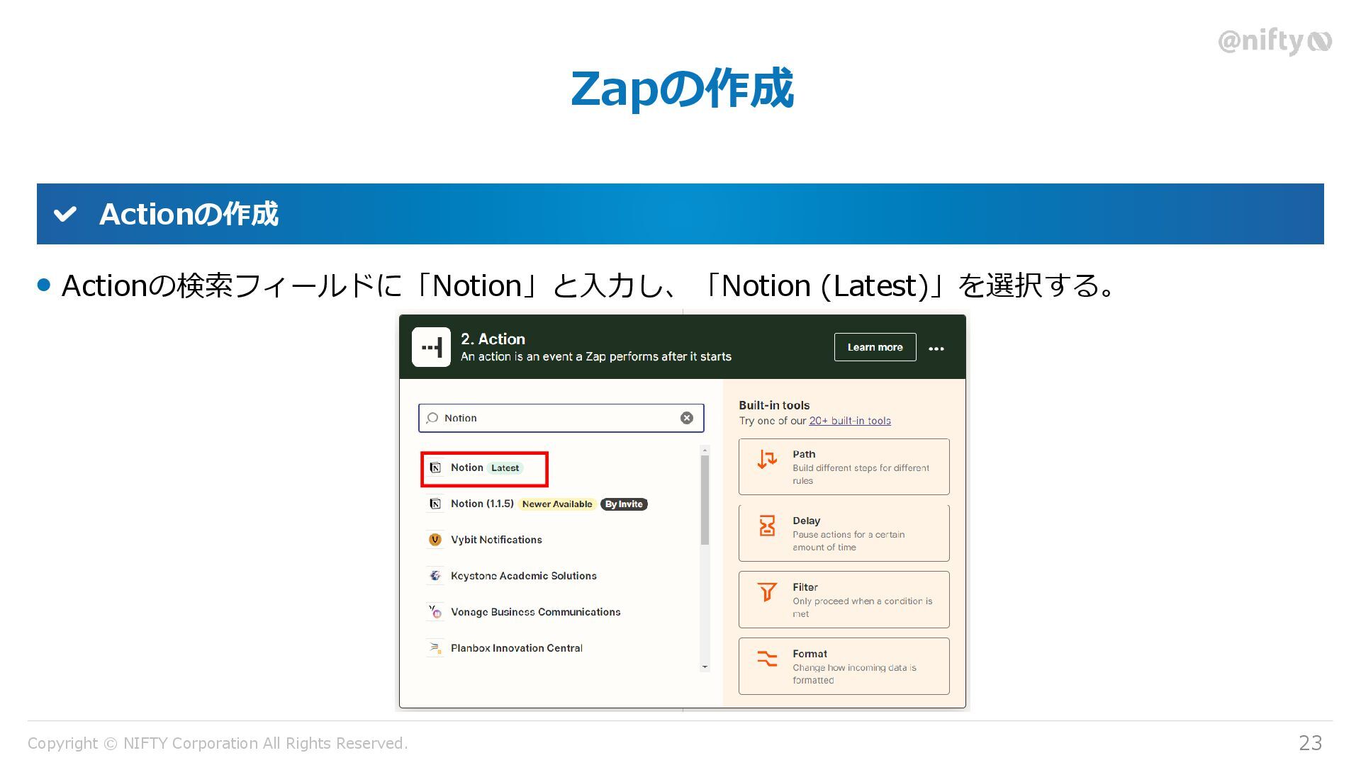Click the Filter funnel icon
This screenshot has width=1361, height=765.
point(767,592)
